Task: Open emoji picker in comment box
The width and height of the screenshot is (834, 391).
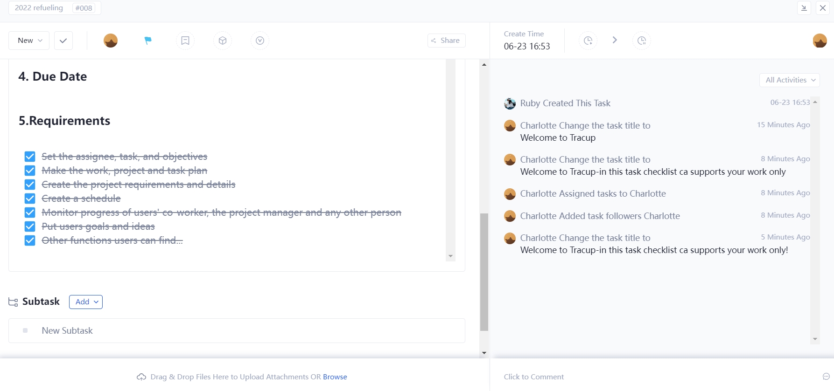Action: 826,377
